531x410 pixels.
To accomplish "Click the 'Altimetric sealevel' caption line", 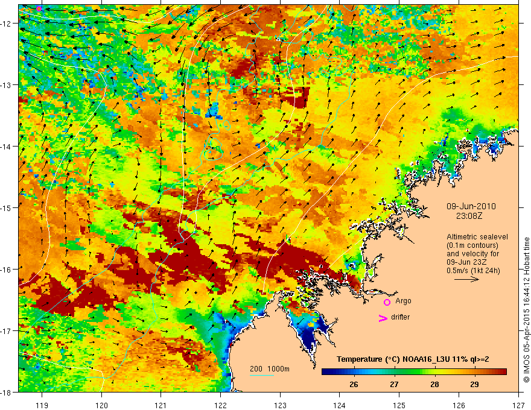I will pyautogui.click(x=477, y=237).
